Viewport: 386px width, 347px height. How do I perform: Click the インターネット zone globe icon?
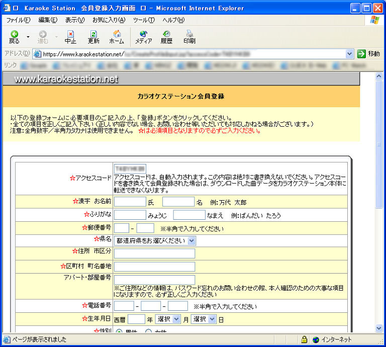coord(316,339)
